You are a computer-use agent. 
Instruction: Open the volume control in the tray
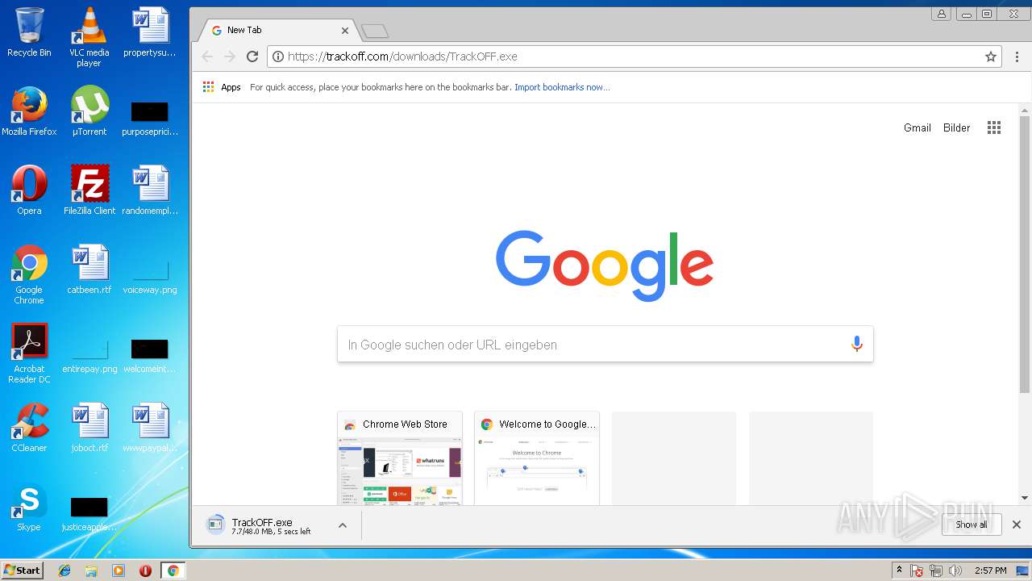click(955, 571)
